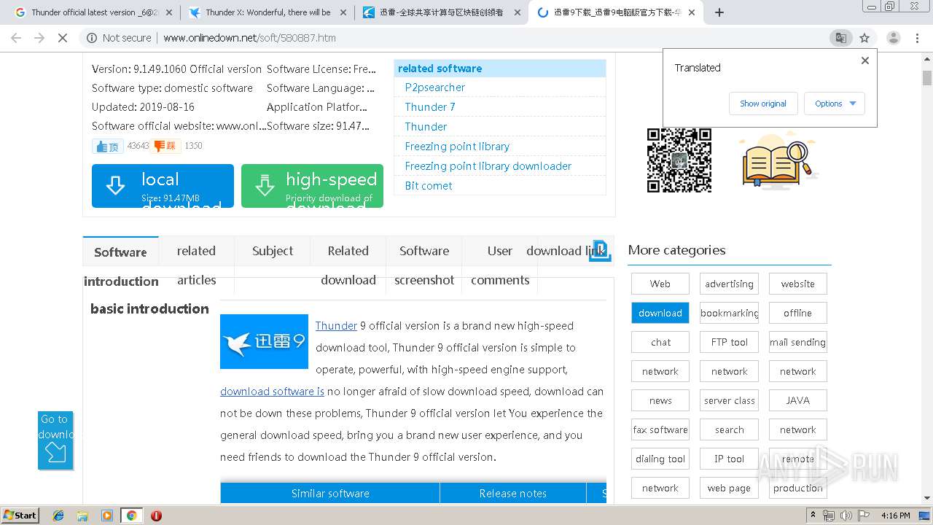Screen dimensions: 933x525
Task: Open the Windows Start menu
Action: click(20, 515)
